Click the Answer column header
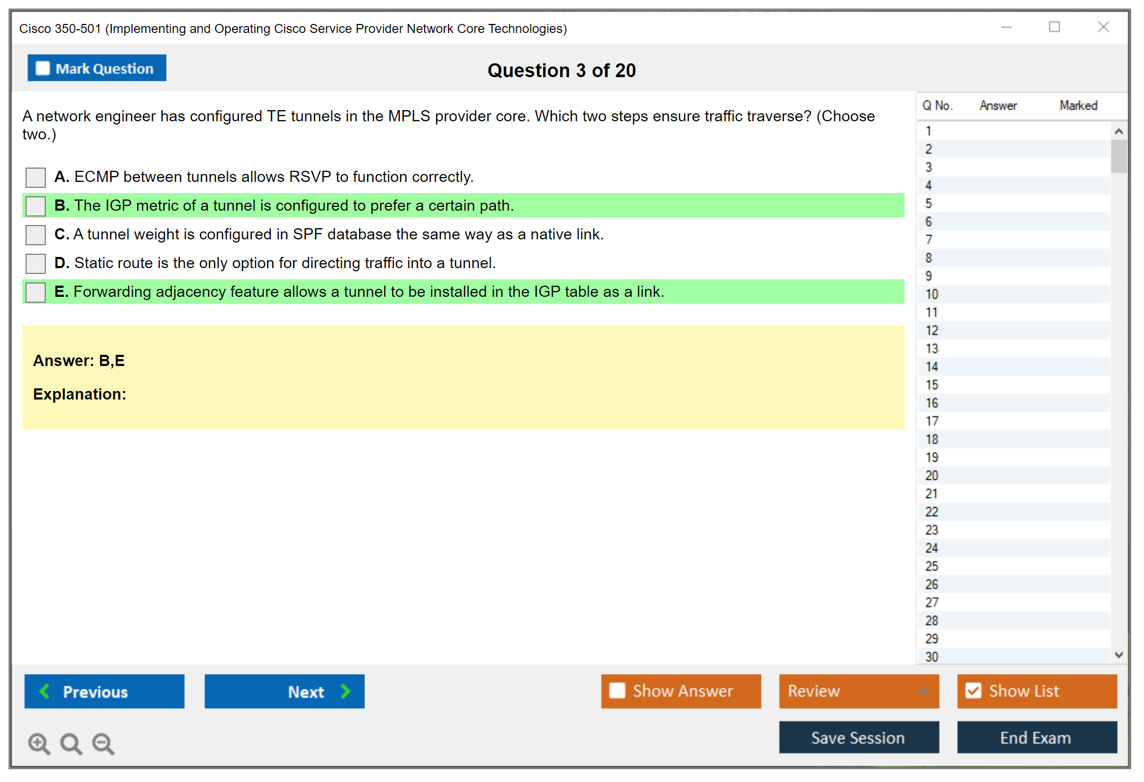 point(998,105)
